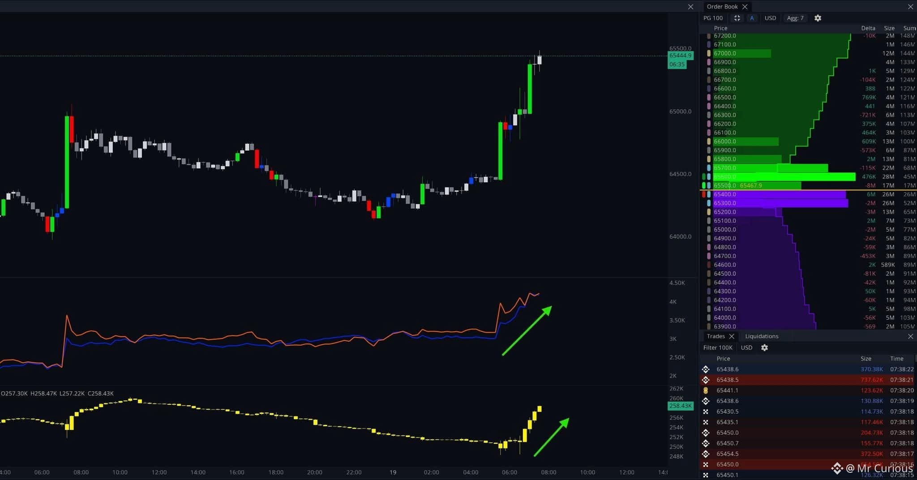Click the exchange icon beside 65450.7 trade
Screen dimensions: 917x480
pos(706,443)
